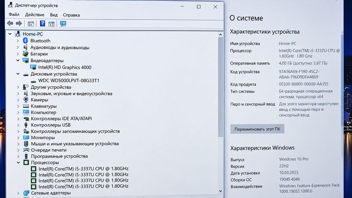Click the Home-PC device name value in Settings

tap(287, 44)
